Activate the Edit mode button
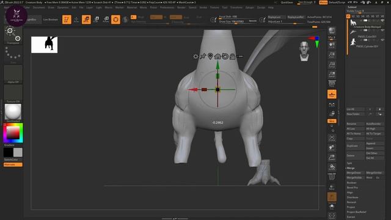 (x=67, y=20)
